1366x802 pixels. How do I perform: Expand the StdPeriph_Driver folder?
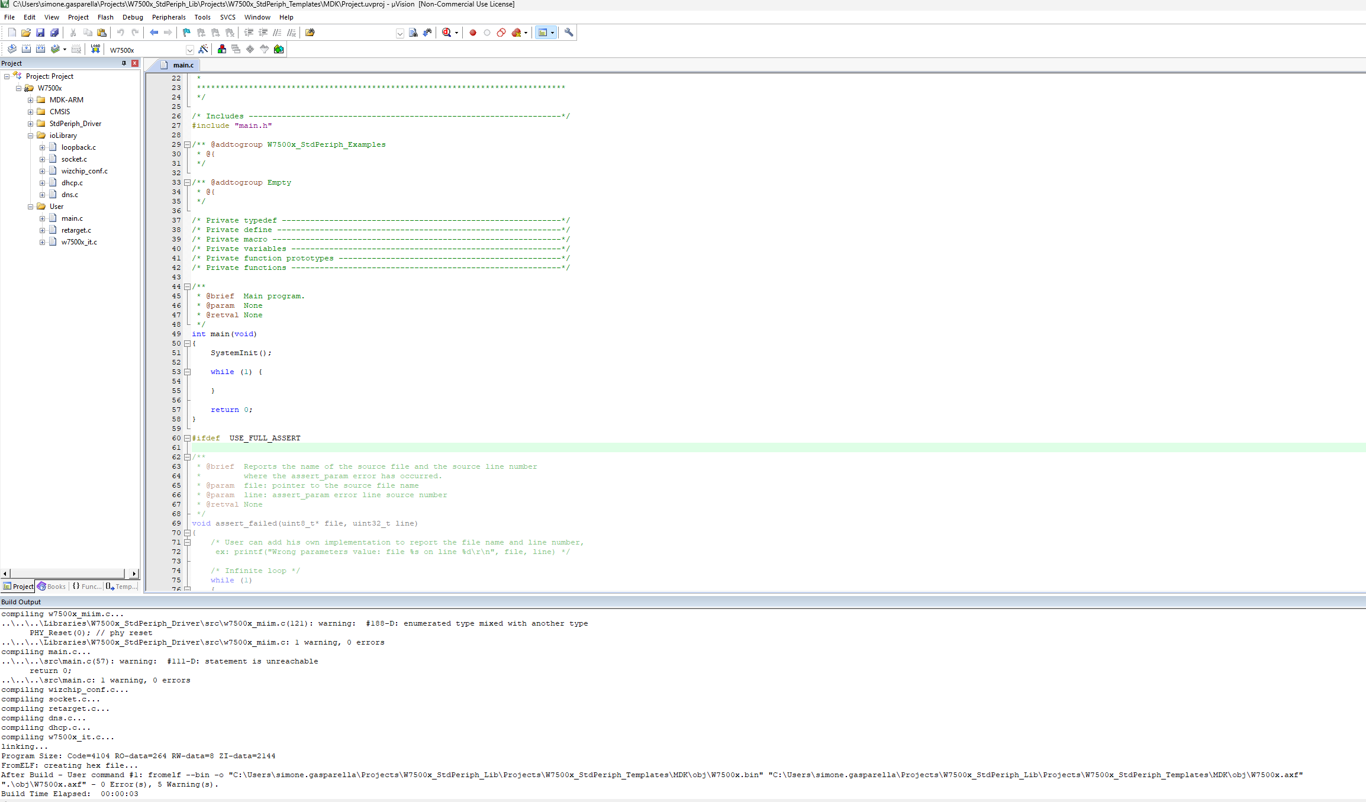tap(30, 124)
